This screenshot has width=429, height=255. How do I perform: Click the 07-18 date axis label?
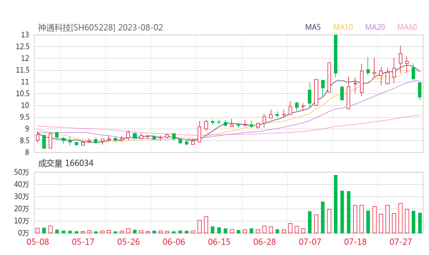pyautogui.click(x=355, y=242)
